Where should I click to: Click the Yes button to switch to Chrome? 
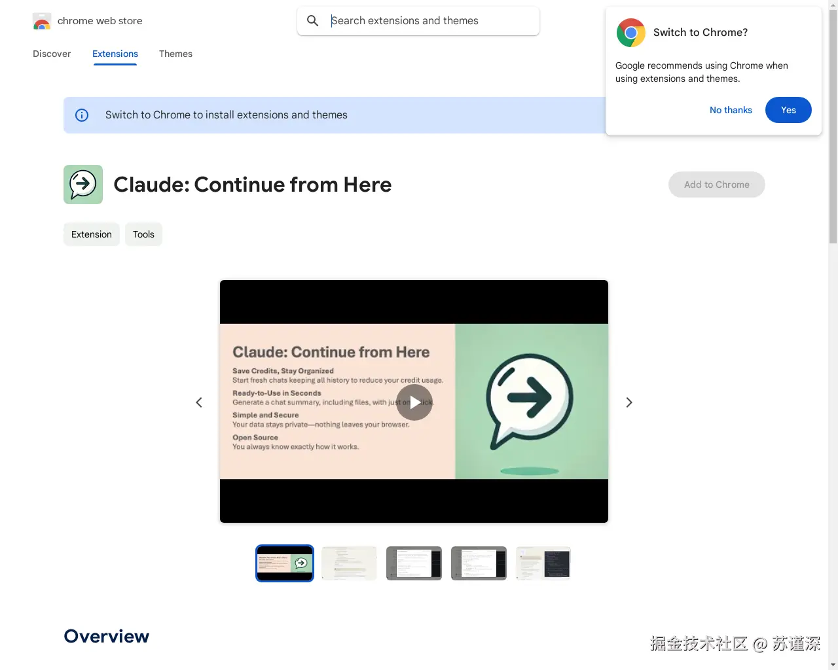(788, 110)
